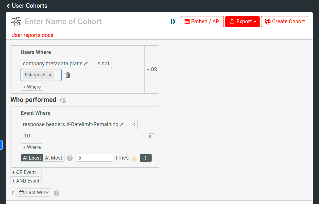Click the clock icon next to Who performed
This screenshot has height=204, width=319.
(63, 100)
